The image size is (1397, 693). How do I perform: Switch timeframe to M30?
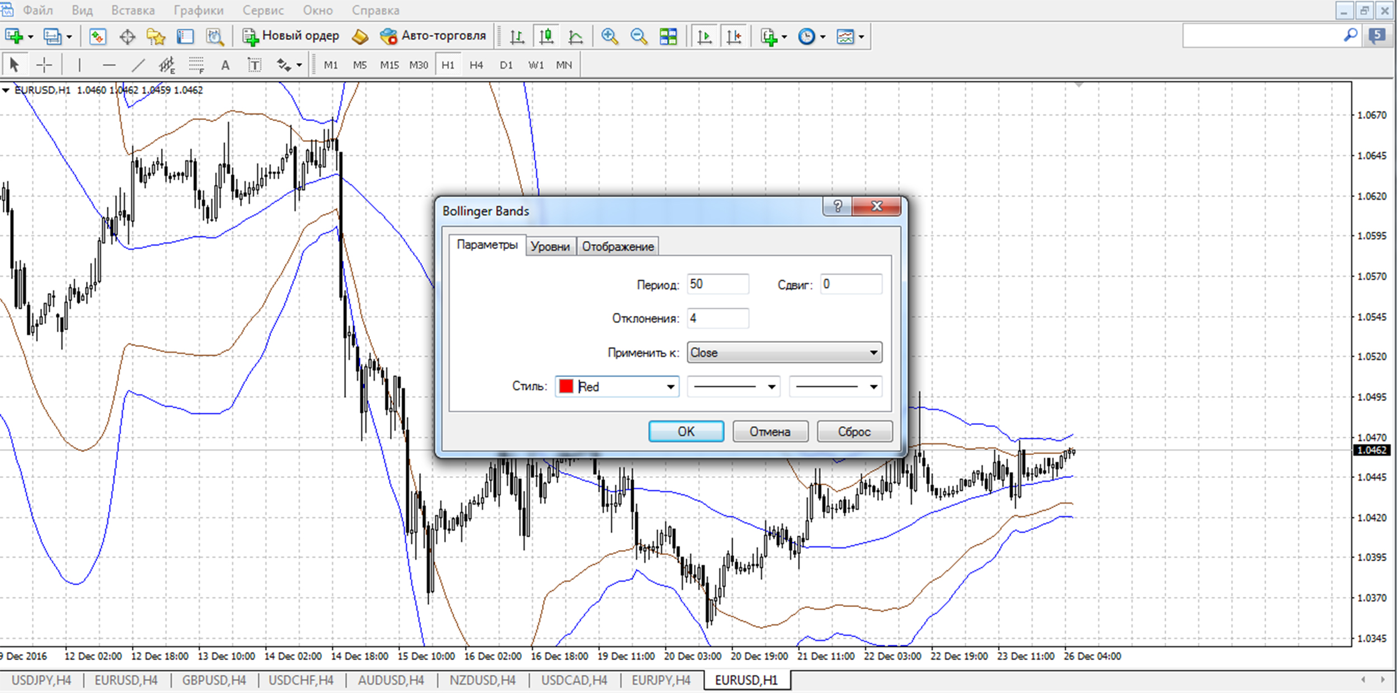coord(419,65)
